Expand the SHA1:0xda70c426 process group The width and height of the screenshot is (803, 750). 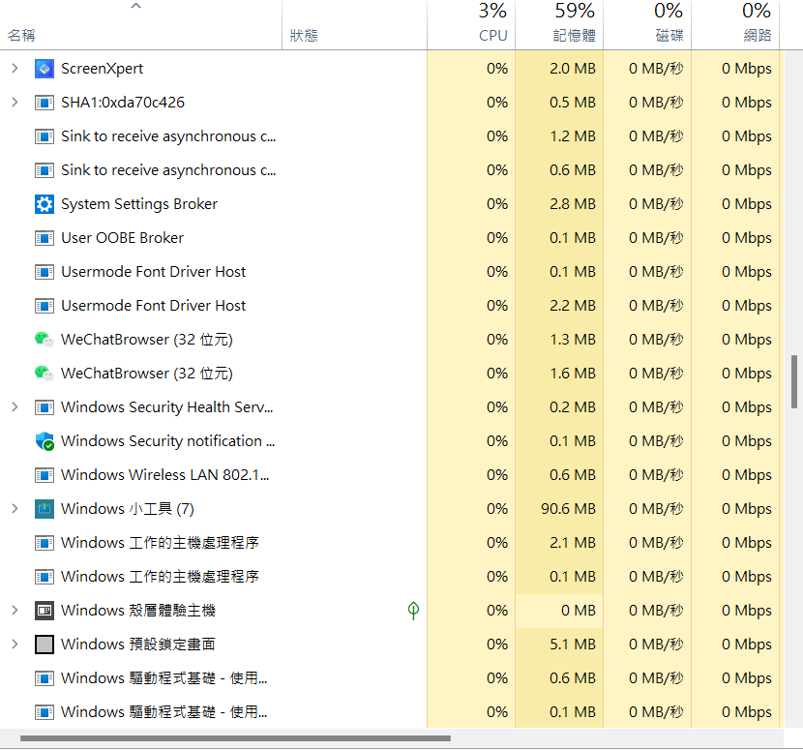15,102
